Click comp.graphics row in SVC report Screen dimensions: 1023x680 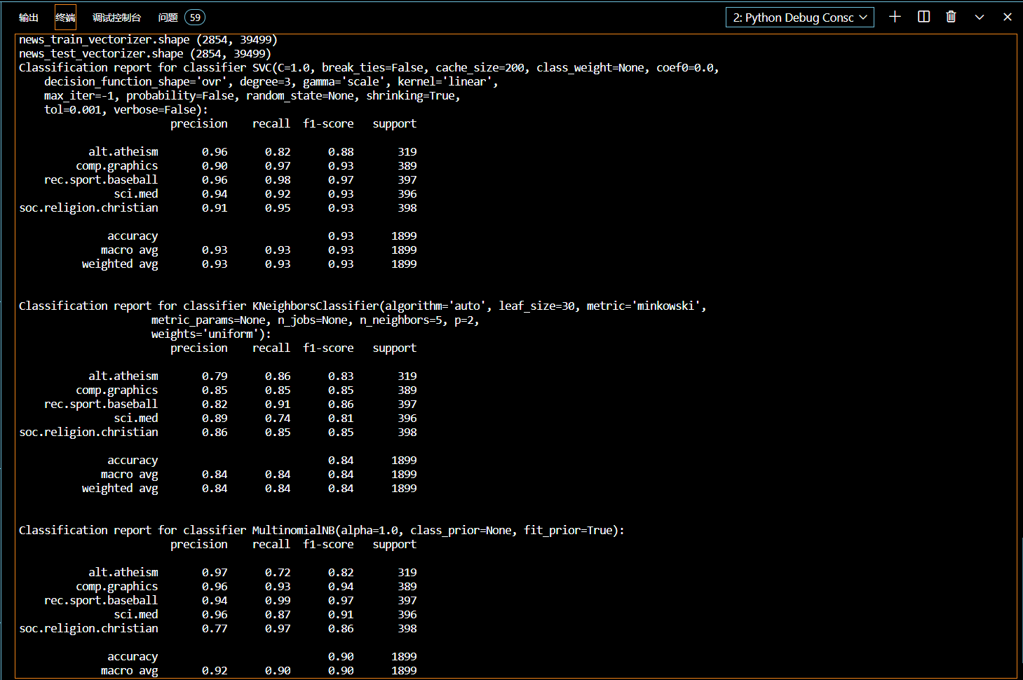coord(246,166)
